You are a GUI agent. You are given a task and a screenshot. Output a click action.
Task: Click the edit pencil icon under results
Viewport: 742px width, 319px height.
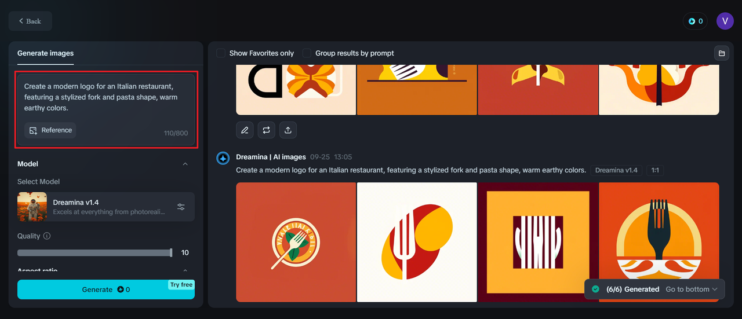pyautogui.click(x=245, y=130)
